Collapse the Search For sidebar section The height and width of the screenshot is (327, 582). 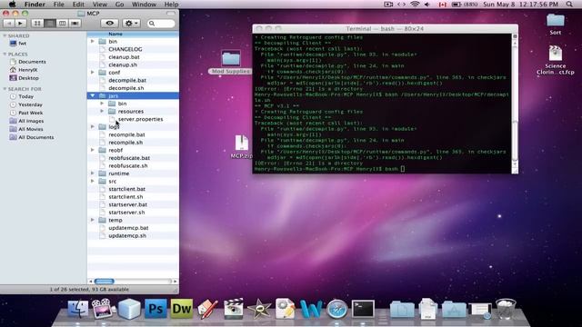pyautogui.click(x=5, y=89)
